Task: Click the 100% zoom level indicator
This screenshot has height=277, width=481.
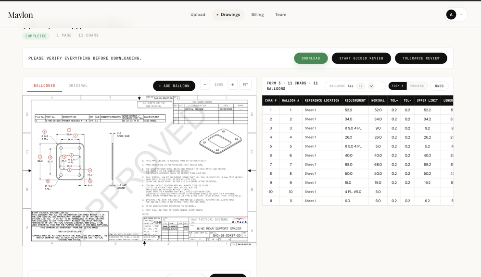Action: coord(219,85)
